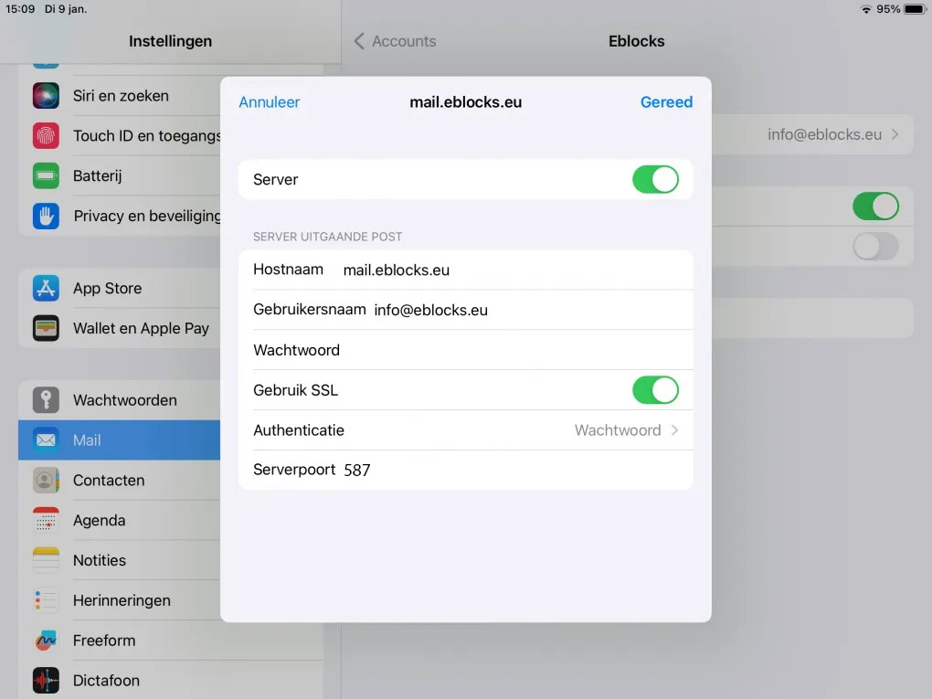This screenshot has height=699, width=932.
Task: Go back to Accounts
Action: pyautogui.click(x=395, y=41)
